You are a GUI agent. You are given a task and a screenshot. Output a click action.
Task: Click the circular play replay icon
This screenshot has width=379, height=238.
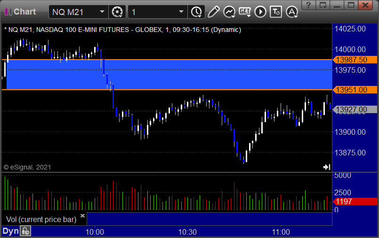(x=260, y=12)
